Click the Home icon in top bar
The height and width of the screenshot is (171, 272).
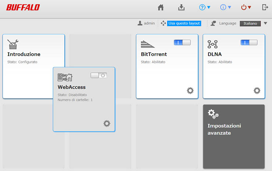point(160,7)
